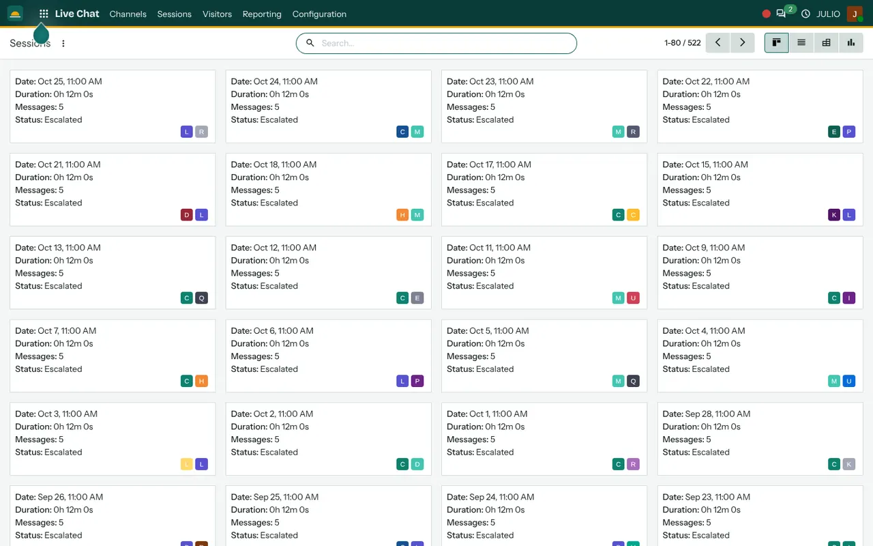This screenshot has height=546, width=873.
Task: Go to previous page of sessions
Action: [x=717, y=42]
